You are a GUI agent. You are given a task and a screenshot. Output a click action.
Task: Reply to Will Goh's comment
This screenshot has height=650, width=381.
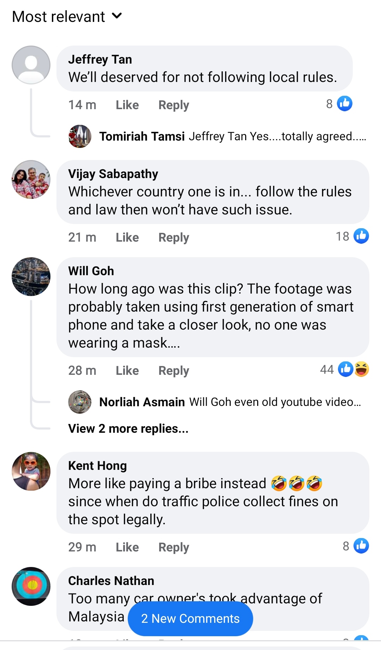pos(174,371)
